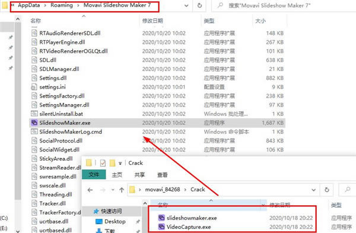
Task: Select swresample.dll file name
Action: pyautogui.click(x=58, y=176)
